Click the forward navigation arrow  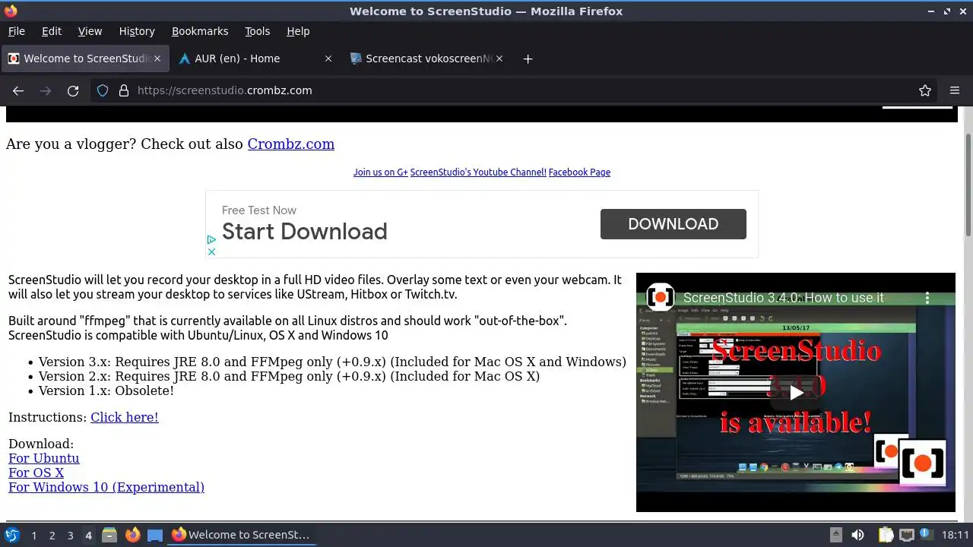coord(46,90)
